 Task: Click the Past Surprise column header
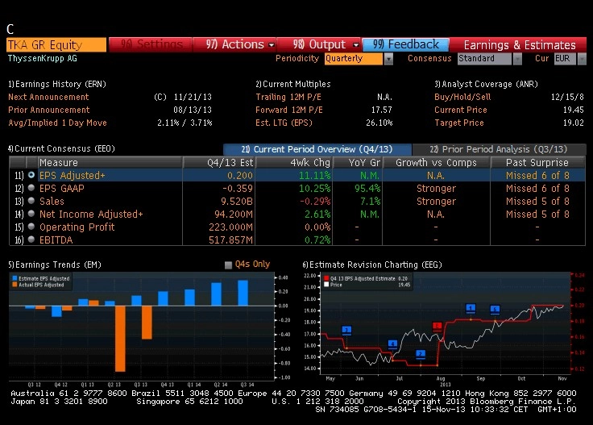(x=537, y=162)
